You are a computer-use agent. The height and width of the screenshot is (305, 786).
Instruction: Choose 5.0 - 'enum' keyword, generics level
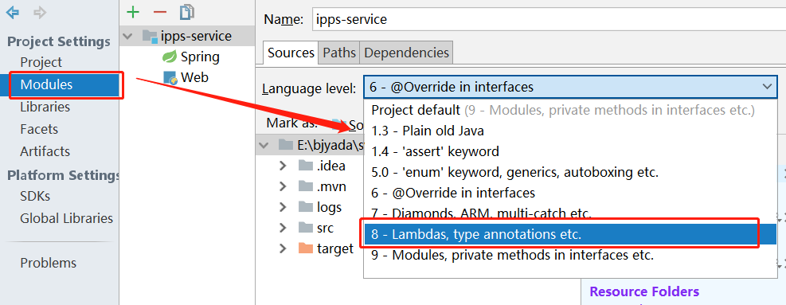tap(570, 172)
